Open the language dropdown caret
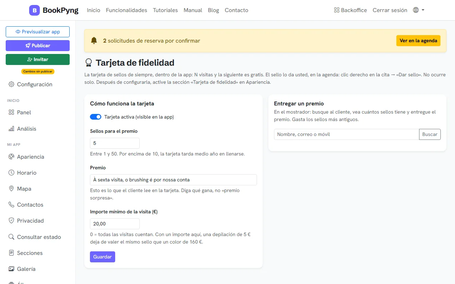This screenshot has width=455, height=284. (x=423, y=10)
